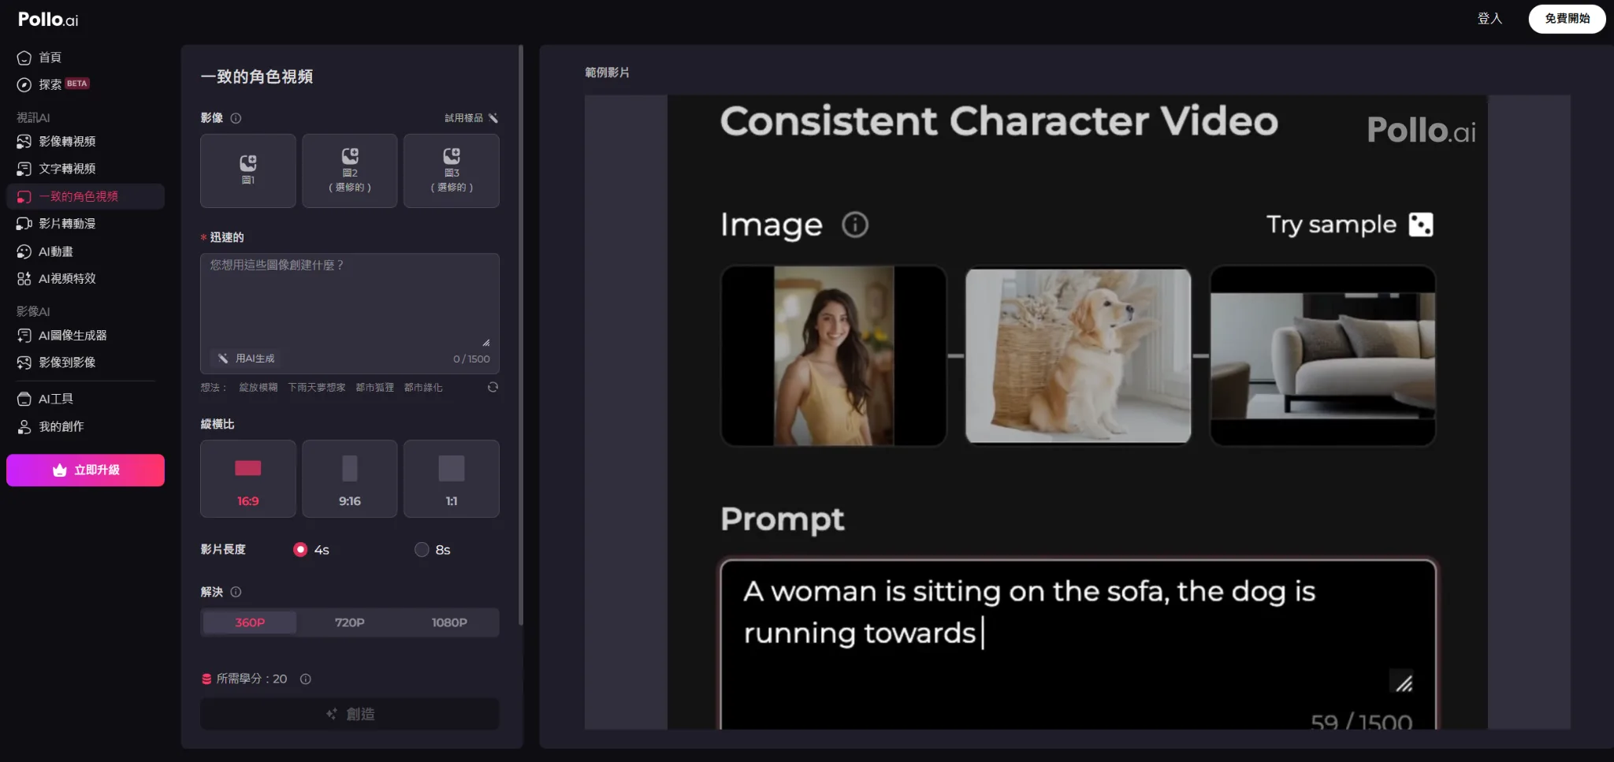Click the 圖2 optional image upload icon
The height and width of the screenshot is (762, 1614).
point(350,156)
